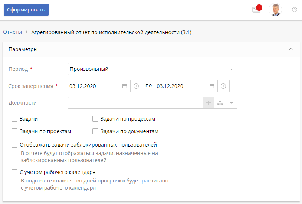
Task: Enable the Задачи по проектам checkbox
Action: 14,131
